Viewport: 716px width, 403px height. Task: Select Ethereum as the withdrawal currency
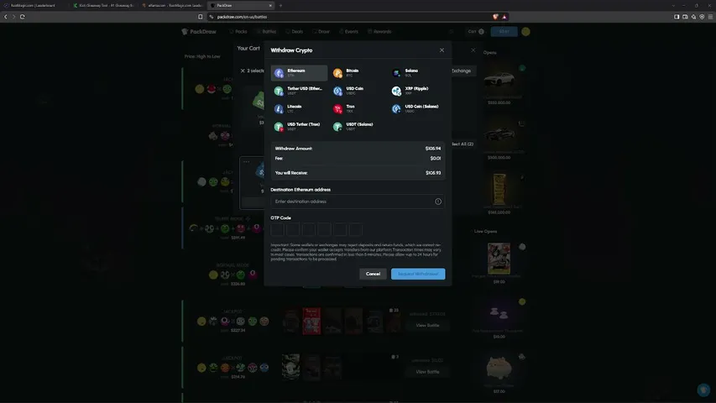[x=299, y=73]
